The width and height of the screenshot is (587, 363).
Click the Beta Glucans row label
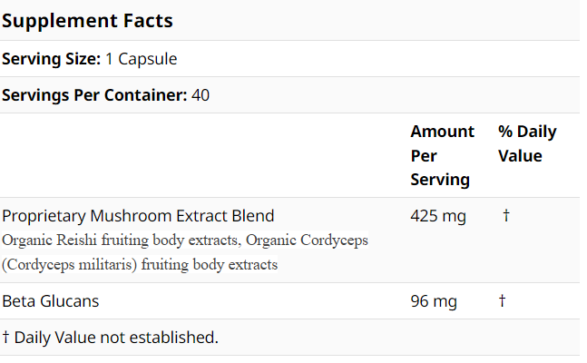click(51, 300)
